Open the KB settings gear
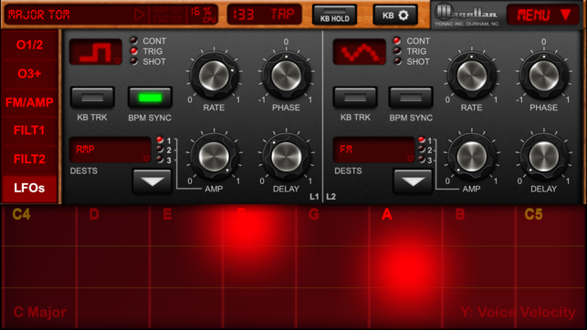The width and height of the screenshot is (587, 330). [x=395, y=15]
